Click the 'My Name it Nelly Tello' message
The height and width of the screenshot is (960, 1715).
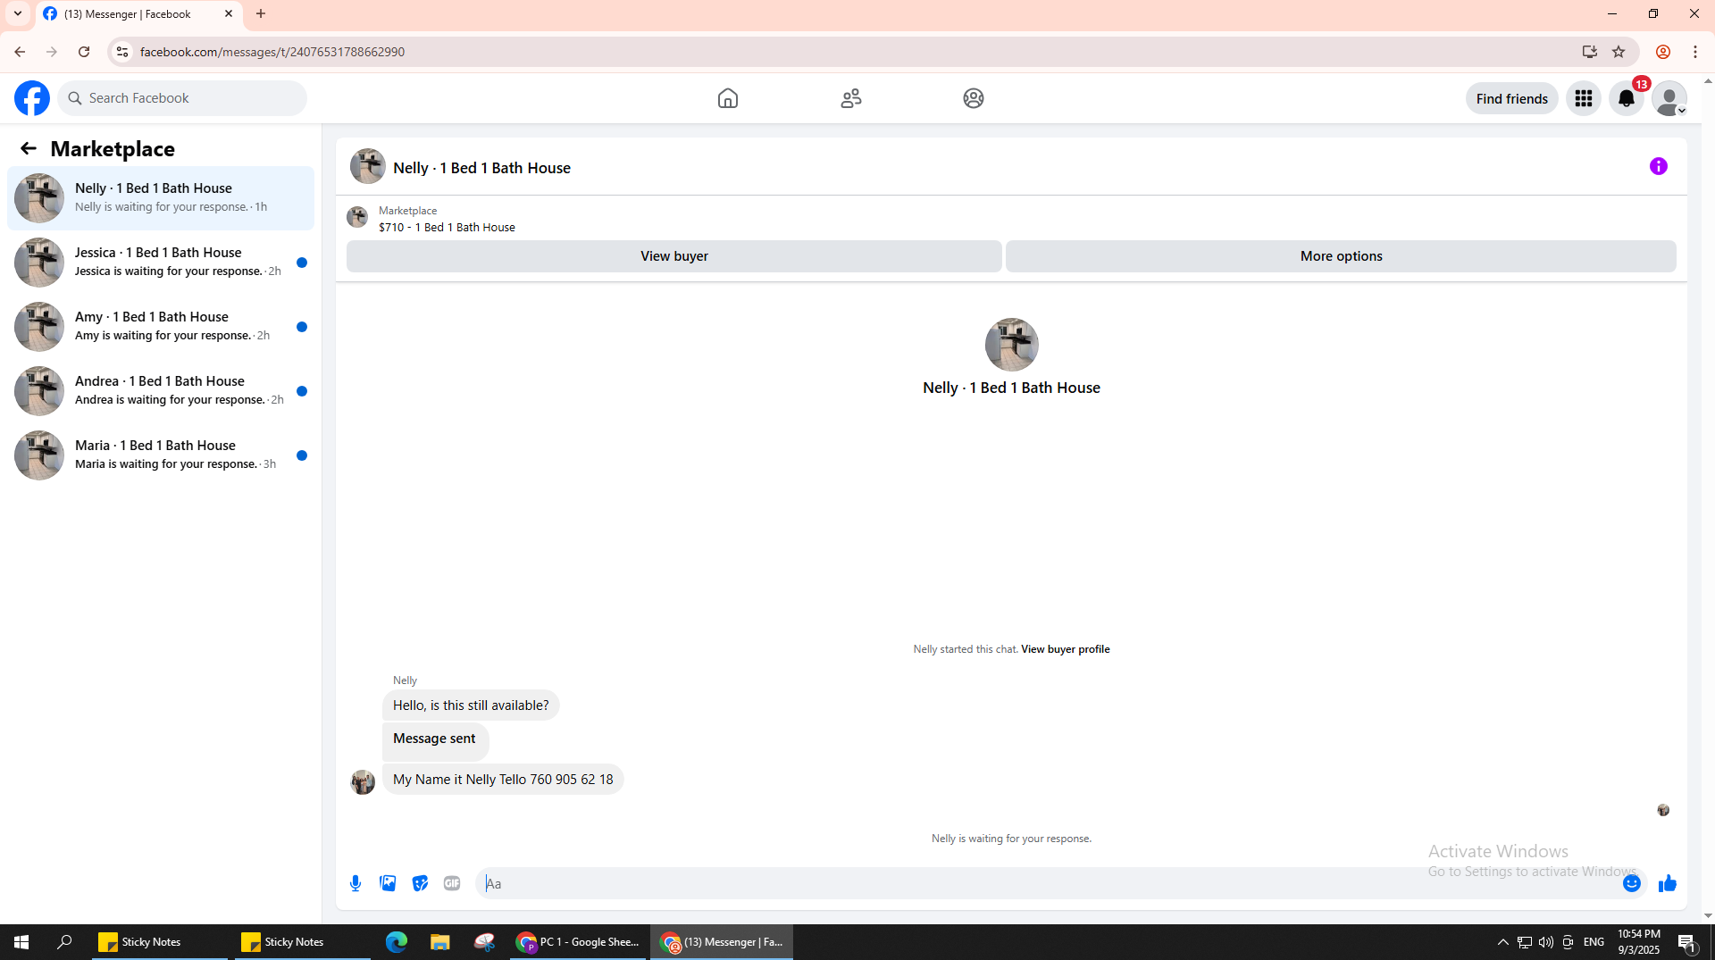tap(503, 780)
